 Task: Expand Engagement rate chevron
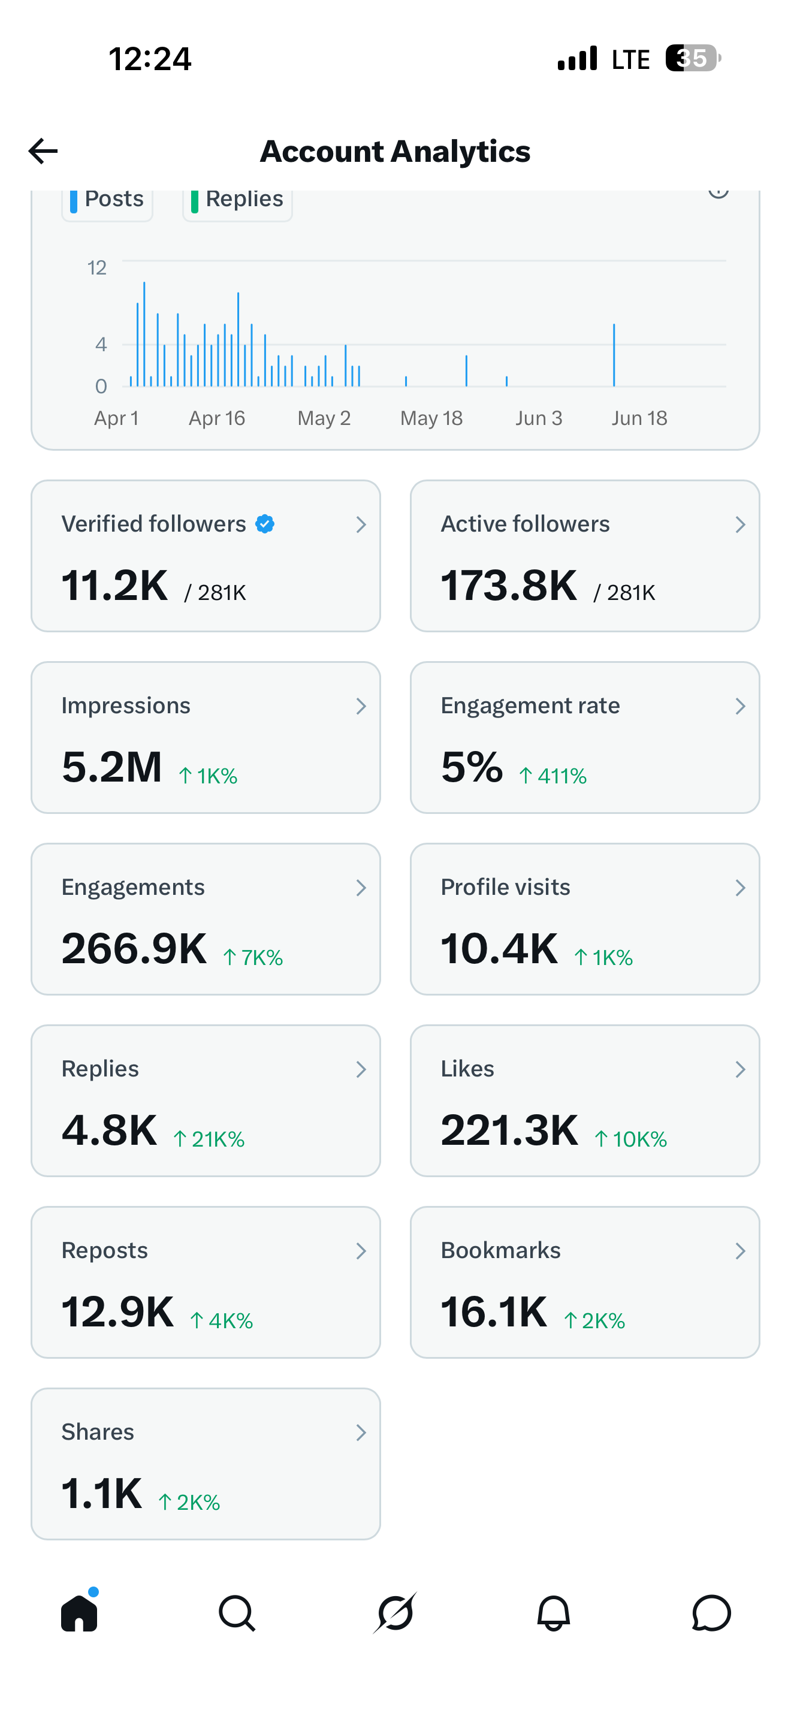point(739,706)
